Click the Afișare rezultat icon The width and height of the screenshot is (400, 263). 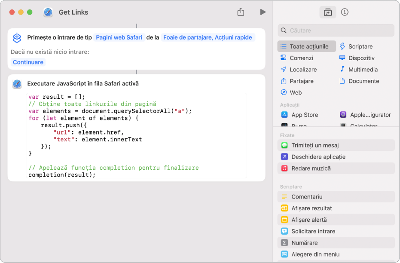pyautogui.click(x=284, y=208)
